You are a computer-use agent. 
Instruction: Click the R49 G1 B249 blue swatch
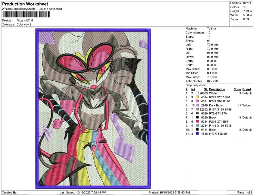(197, 133)
